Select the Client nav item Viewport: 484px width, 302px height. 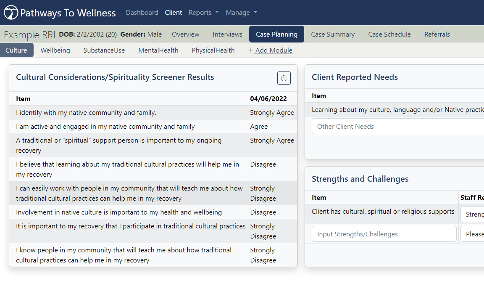pos(174,12)
